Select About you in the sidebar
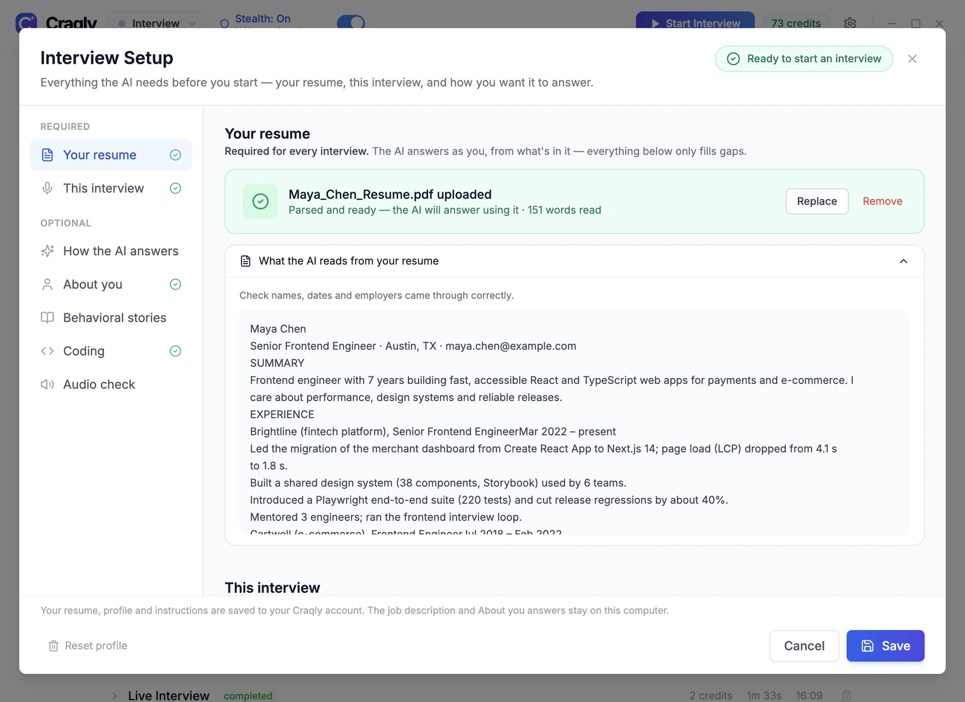The height and width of the screenshot is (702, 965). point(111,284)
